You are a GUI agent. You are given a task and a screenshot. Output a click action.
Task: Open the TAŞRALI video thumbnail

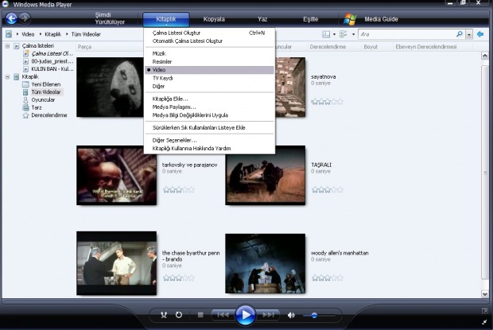tap(265, 175)
